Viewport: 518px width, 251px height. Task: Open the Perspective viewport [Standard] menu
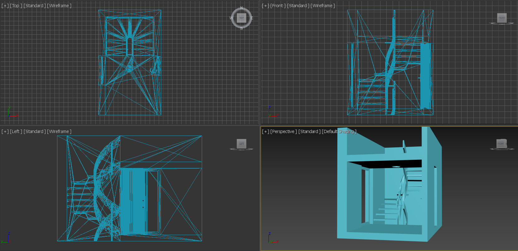point(309,131)
